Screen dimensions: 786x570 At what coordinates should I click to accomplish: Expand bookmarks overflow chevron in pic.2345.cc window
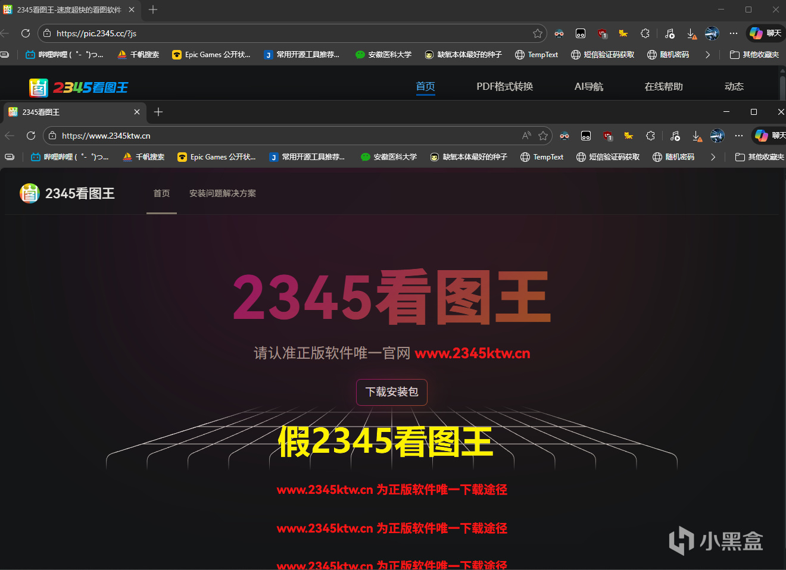(707, 55)
